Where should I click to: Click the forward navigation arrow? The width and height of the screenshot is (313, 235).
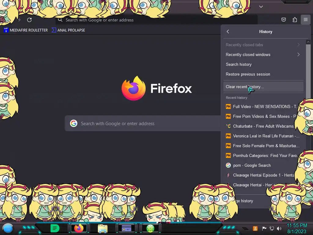pos(19,20)
